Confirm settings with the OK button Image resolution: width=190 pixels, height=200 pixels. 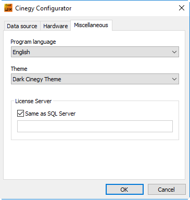pyautogui.click(x=124, y=190)
